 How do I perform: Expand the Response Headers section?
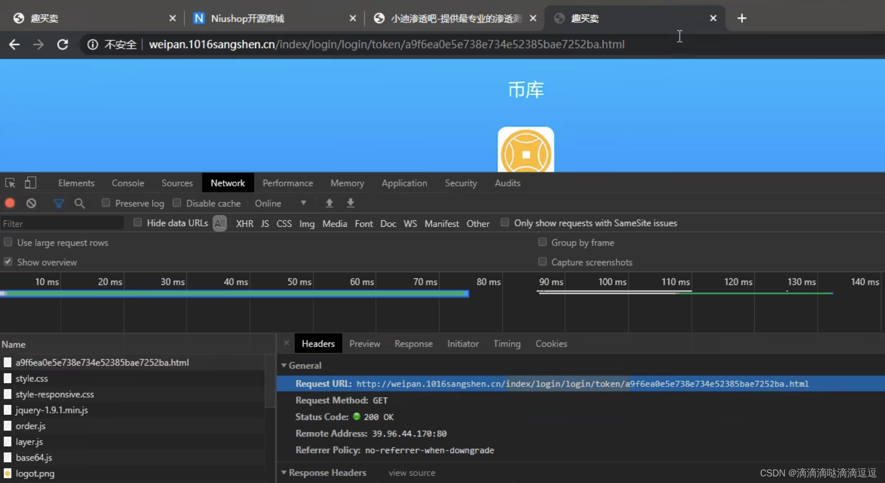click(x=284, y=473)
